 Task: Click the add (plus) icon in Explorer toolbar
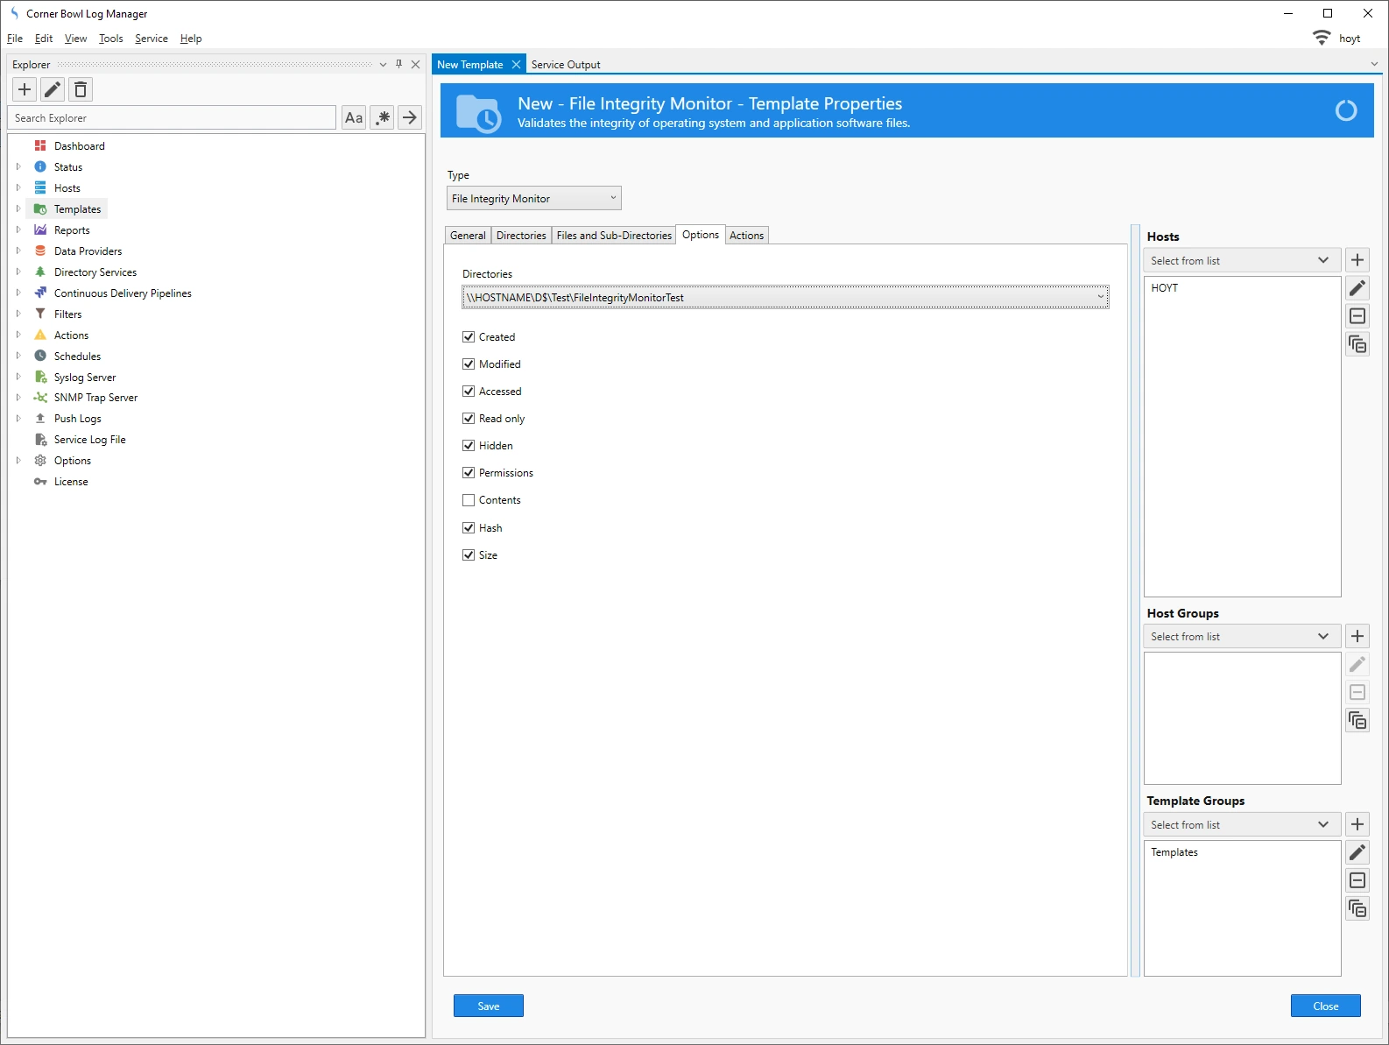point(25,89)
